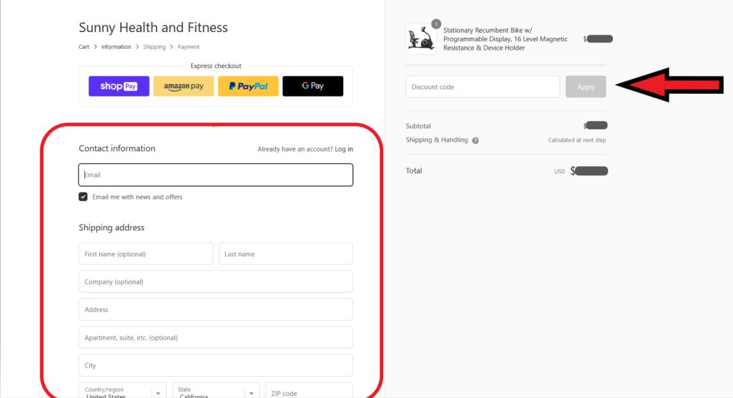
Task: Click the Contact information heading
Action: click(117, 148)
